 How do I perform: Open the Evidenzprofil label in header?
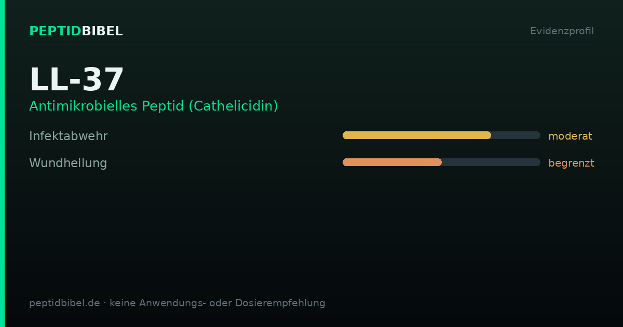(562, 31)
